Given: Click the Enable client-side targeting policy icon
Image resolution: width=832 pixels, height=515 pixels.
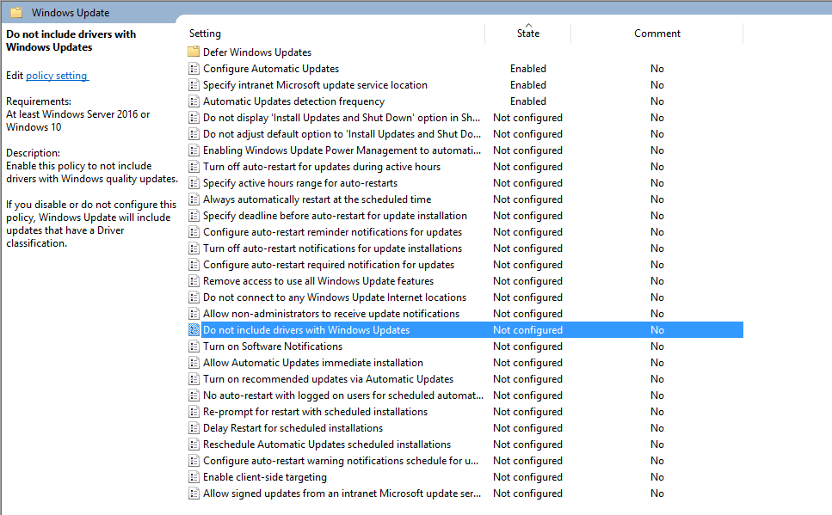Looking at the screenshot, I should pyautogui.click(x=194, y=477).
